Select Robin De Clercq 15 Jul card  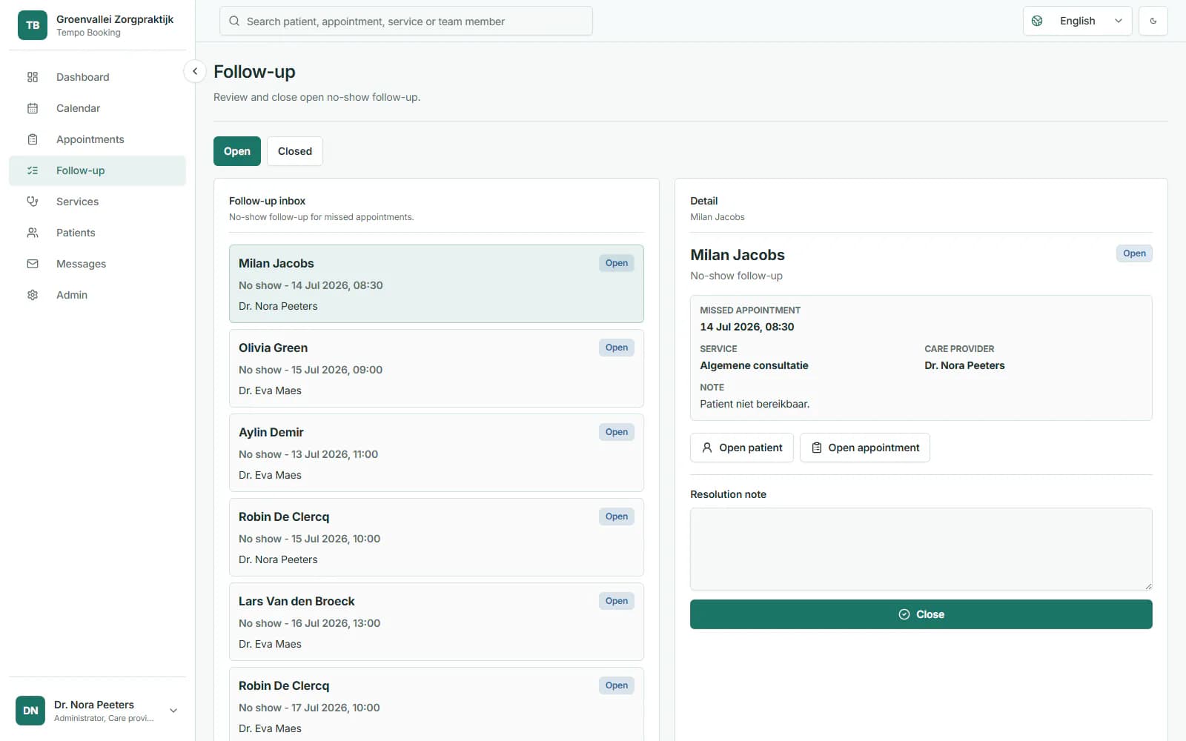(437, 537)
